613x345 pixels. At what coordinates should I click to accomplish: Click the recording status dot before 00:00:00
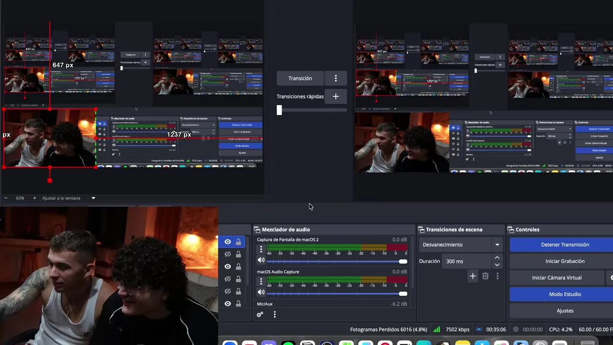tap(516, 329)
